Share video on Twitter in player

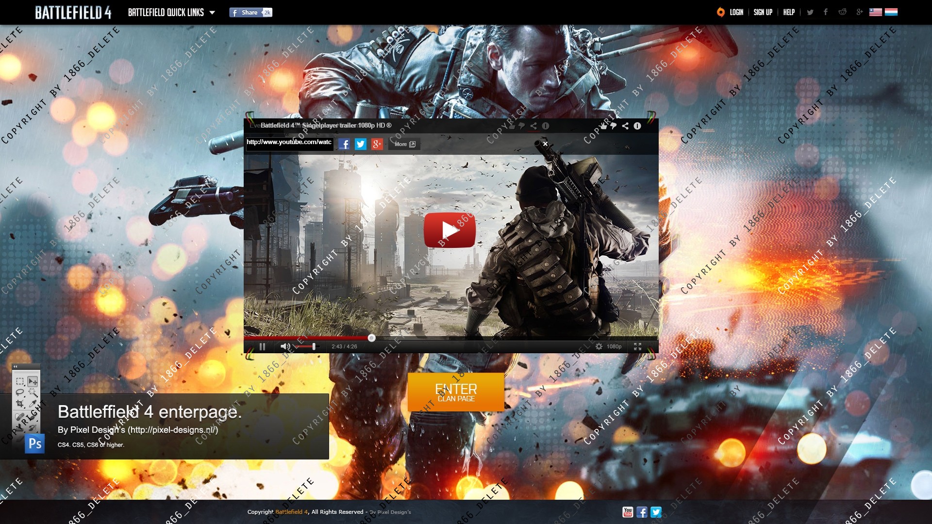coord(361,144)
